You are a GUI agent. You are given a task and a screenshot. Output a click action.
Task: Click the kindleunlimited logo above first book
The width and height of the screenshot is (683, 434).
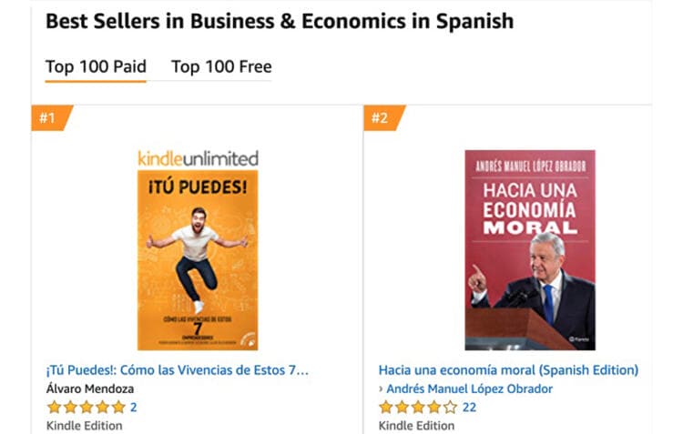(198, 158)
